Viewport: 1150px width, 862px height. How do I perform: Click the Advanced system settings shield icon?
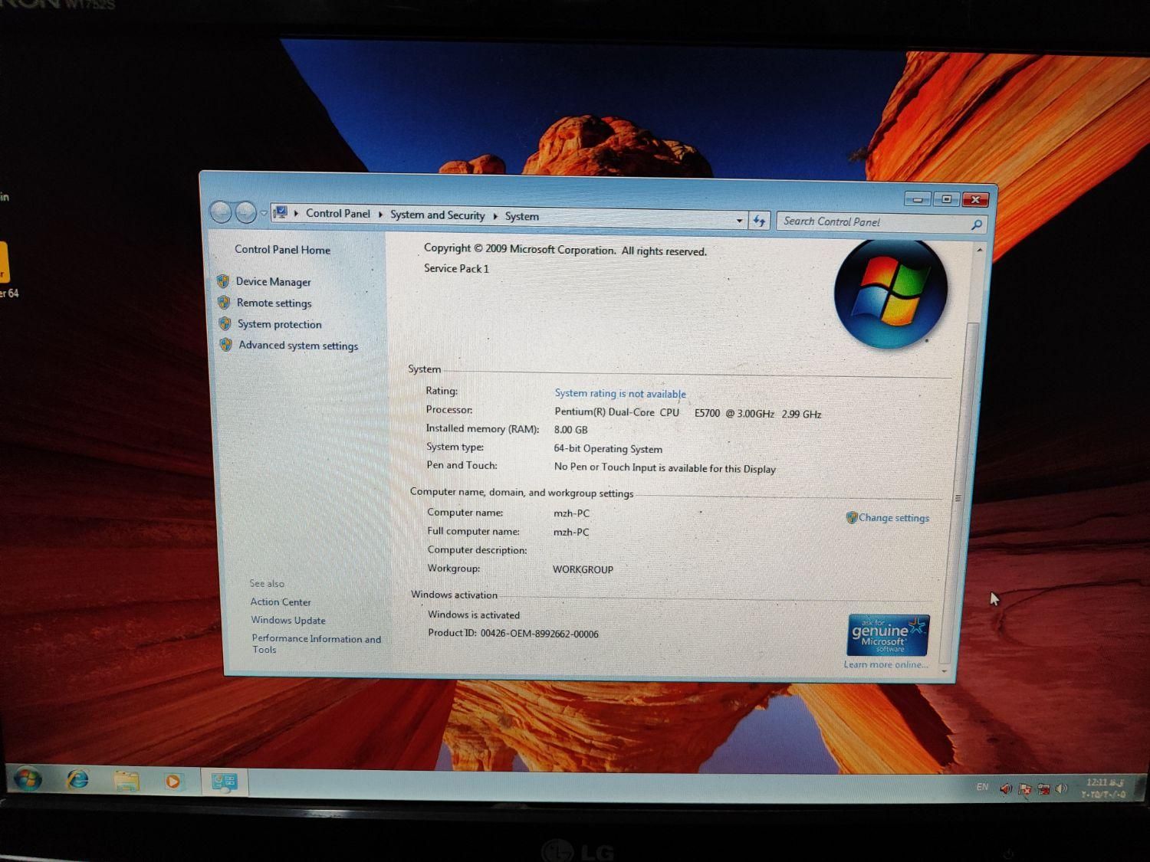(225, 345)
